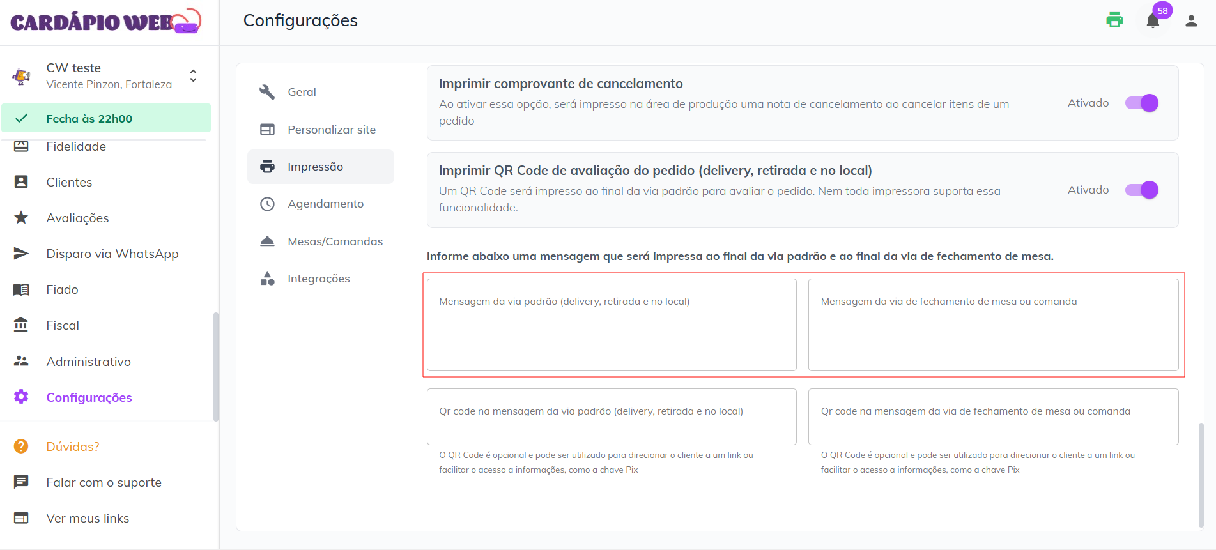
Task: Toggle off QR Code de avaliação printing
Action: tap(1141, 190)
